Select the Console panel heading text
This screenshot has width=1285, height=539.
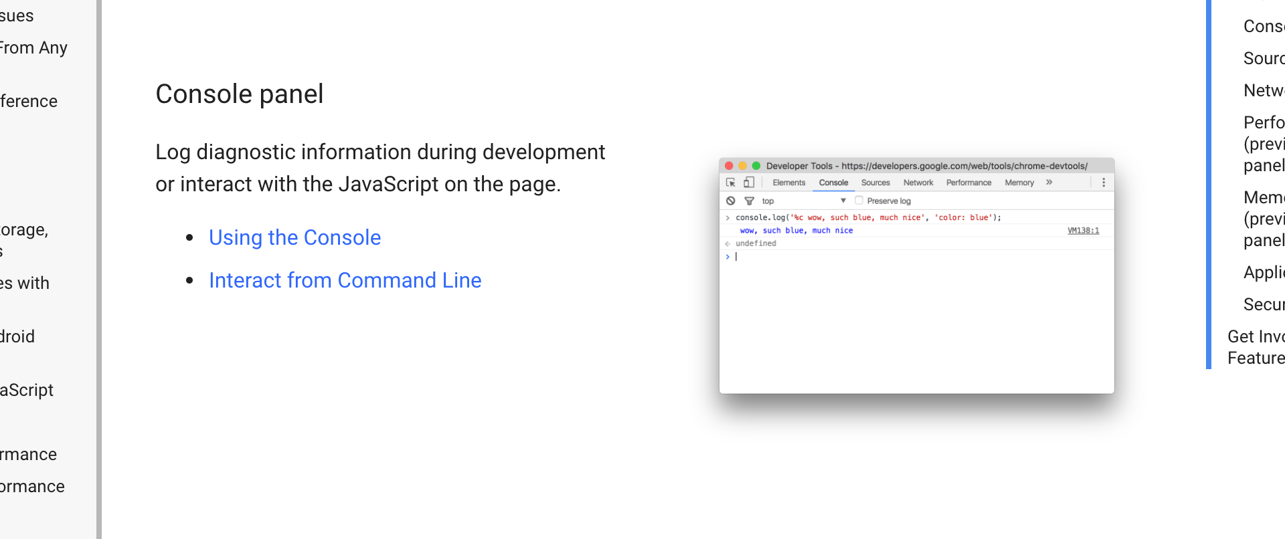240,94
